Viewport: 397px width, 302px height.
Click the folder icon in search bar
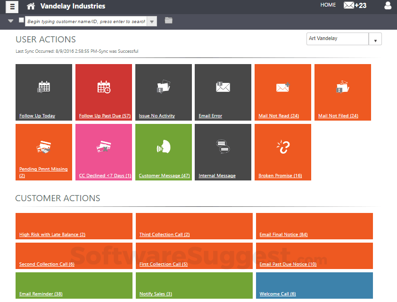(x=168, y=20)
